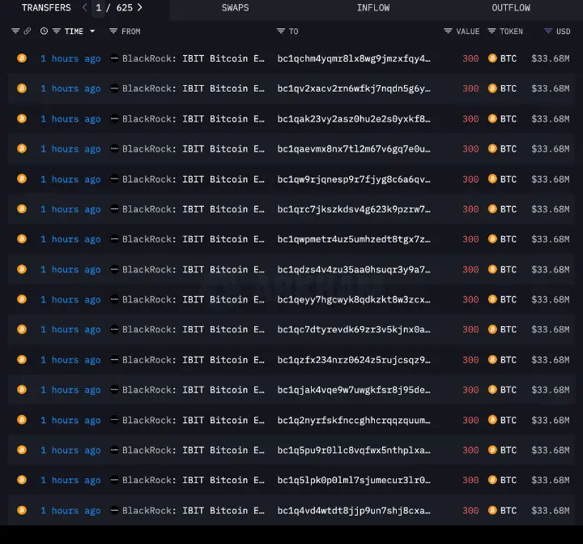The image size is (583, 544).
Task: Open the bc1qchm4yqmr8lx8wg9jmzxfqy4 address link
Action: [x=354, y=58]
